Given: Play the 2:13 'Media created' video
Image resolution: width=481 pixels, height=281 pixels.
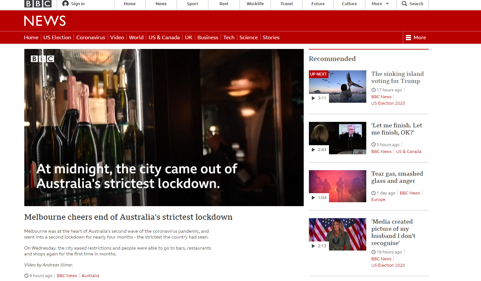Looking at the screenshot, I should 337,234.
